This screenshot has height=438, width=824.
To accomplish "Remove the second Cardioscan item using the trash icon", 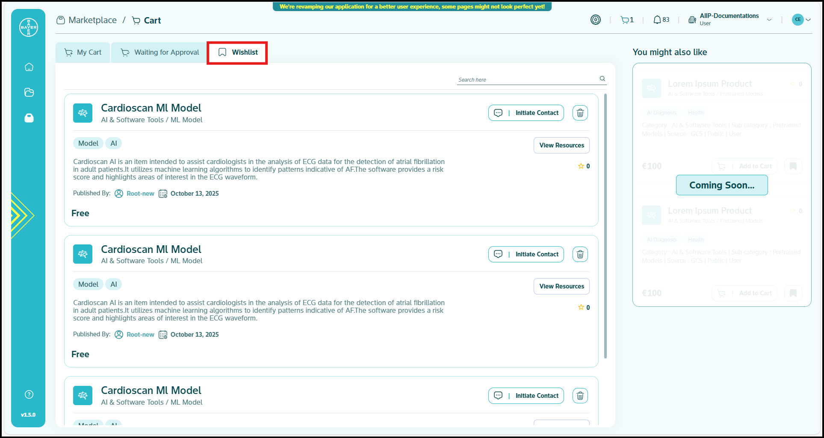I will (580, 254).
